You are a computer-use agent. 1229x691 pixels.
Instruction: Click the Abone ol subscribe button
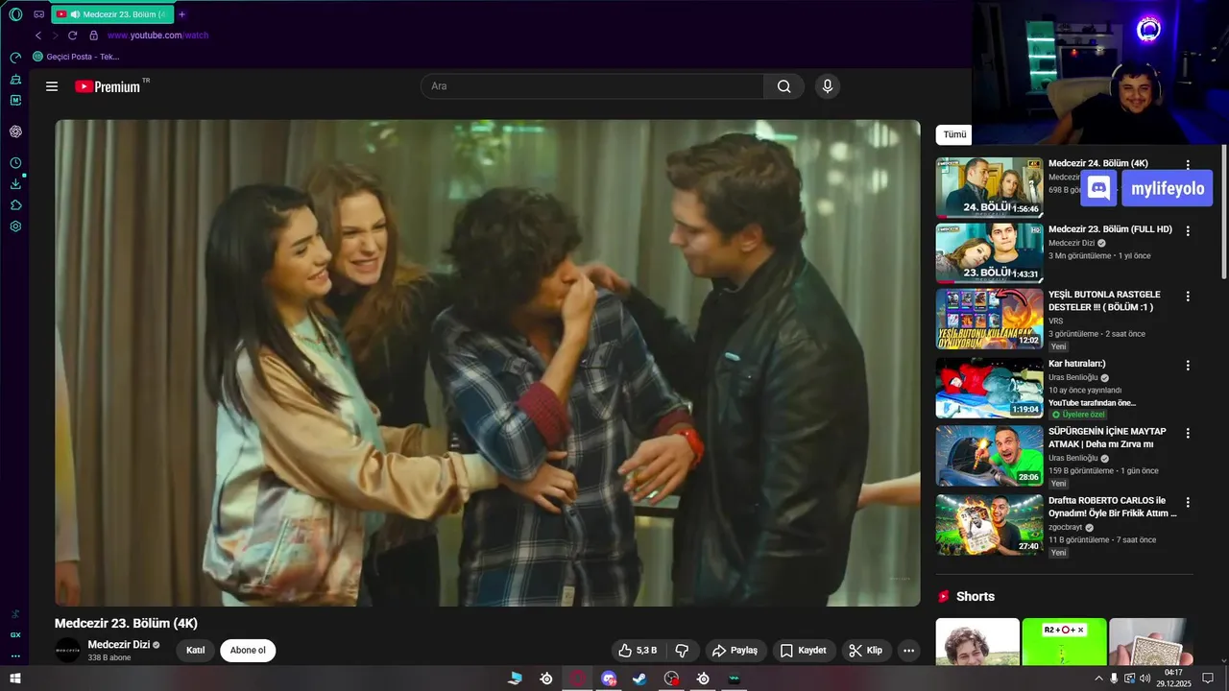248,650
